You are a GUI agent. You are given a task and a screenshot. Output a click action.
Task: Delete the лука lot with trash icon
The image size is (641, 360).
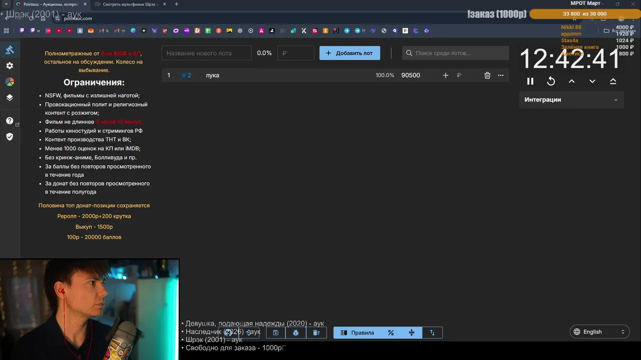tap(487, 75)
